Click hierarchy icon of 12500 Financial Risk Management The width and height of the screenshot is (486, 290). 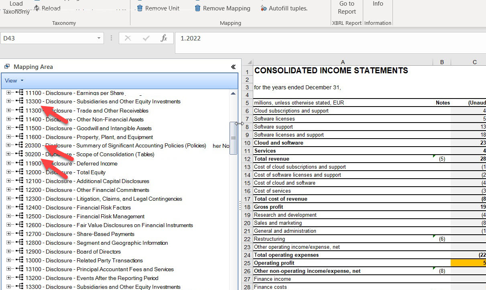point(19,216)
